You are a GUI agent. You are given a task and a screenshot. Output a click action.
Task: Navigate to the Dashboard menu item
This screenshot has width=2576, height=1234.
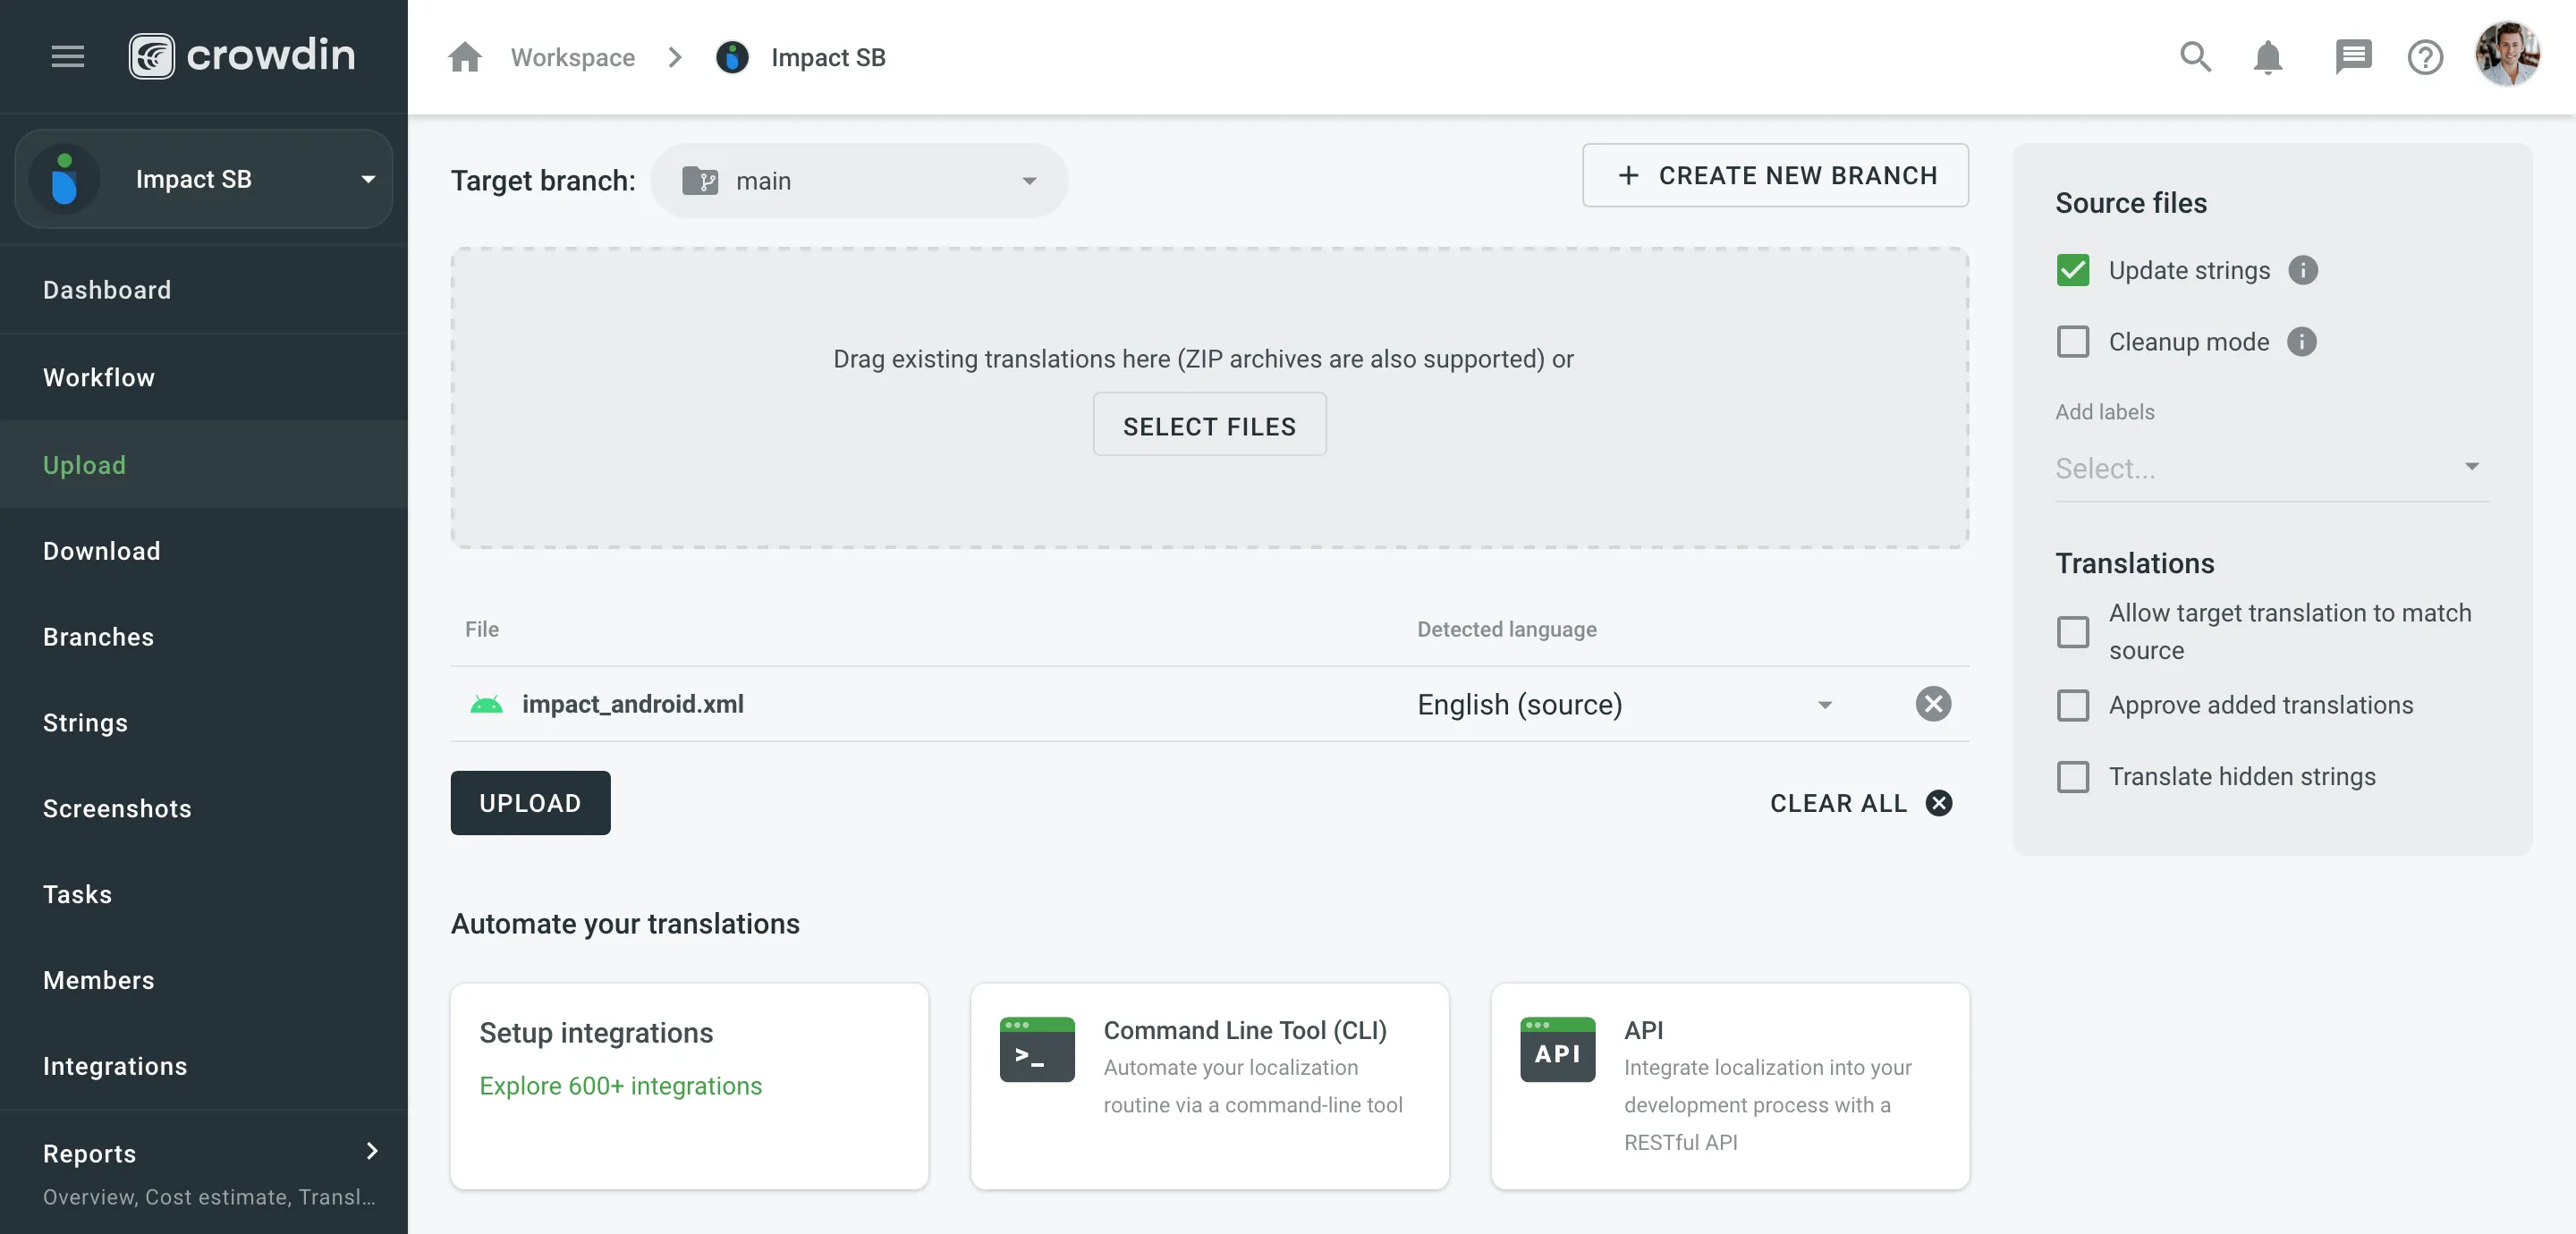[x=106, y=289]
